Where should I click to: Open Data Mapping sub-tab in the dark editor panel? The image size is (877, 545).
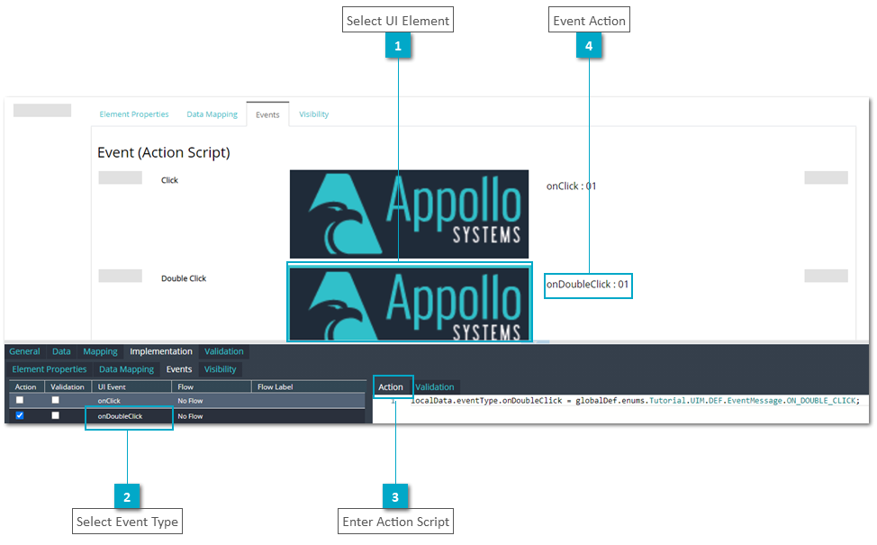(x=126, y=369)
